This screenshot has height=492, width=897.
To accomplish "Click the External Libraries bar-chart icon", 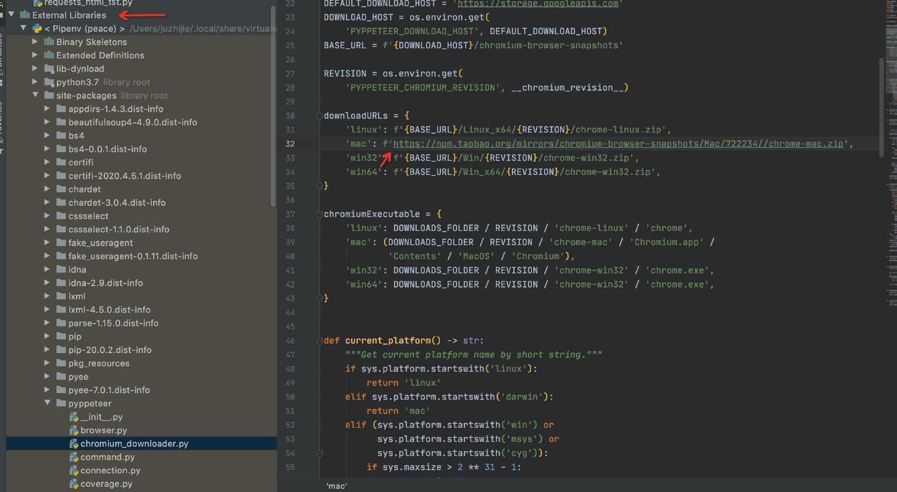I will pos(25,15).
